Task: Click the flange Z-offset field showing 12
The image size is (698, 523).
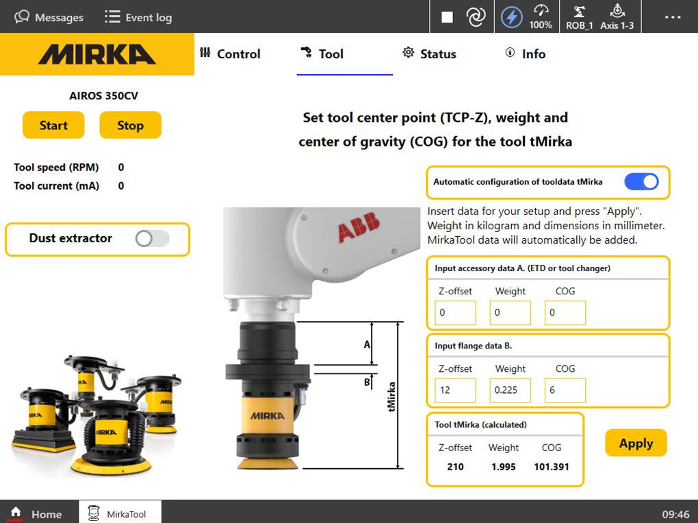Action: pos(455,390)
